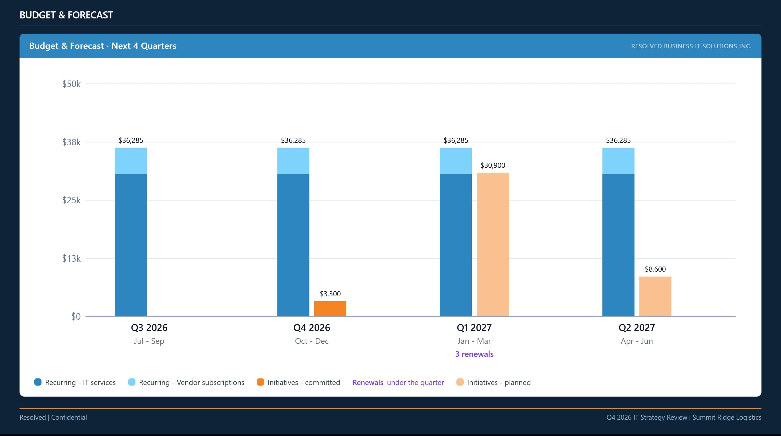Image resolution: width=781 pixels, height=436 pixels.
Task: Click the 'Jan - Mar' month range text
Action: coord(474,341)
